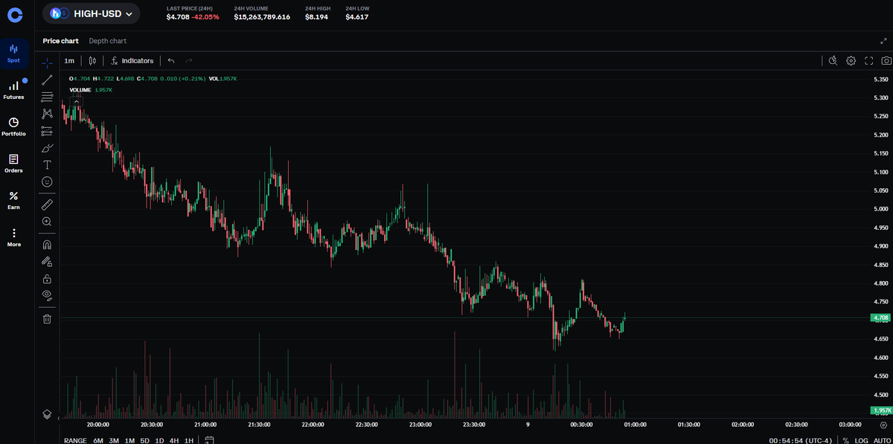This screenshot has height=444, width=893.
Task: Remove drawings with the trash icon
Action: tap(47, 318)
